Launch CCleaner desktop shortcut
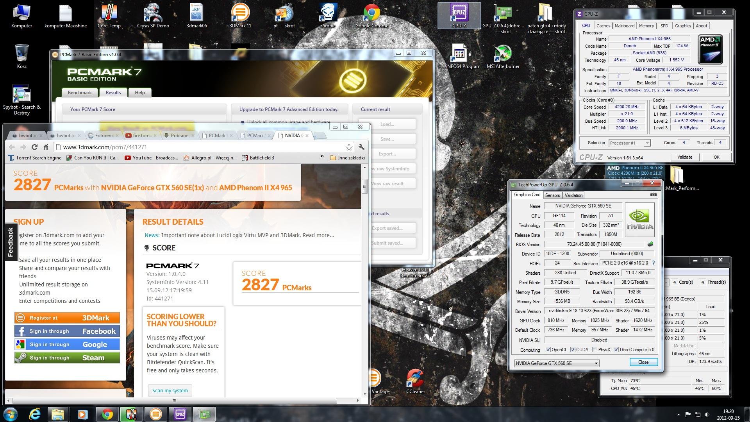Screen dimensions: 750x422 click(x=415, y=382)
